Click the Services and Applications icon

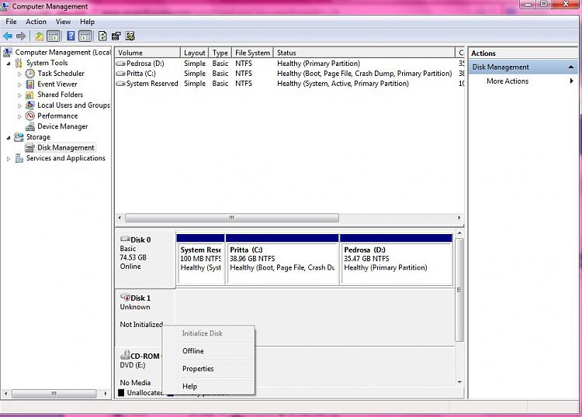[19, 158]
